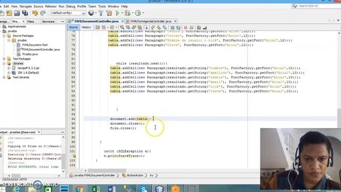Select FXMLDocument.fxml in project tree
The height and width of the screenshot is (192, 341).
(x=35, y=45)
